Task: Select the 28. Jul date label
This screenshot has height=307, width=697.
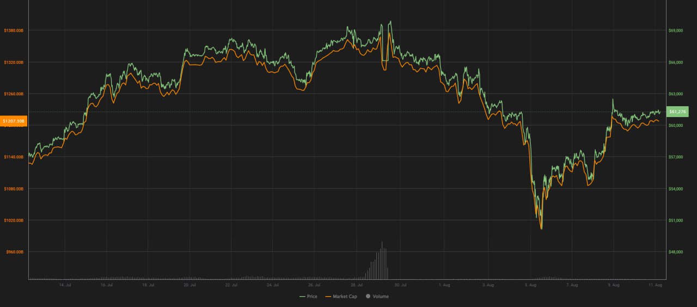Action: [357, 285]
